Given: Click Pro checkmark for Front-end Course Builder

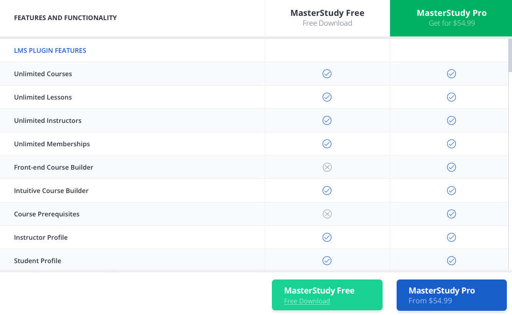Looking at the screenshot, I should 451,167.
